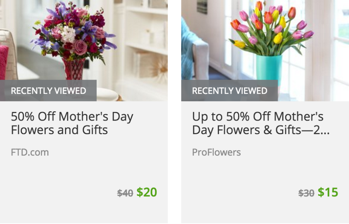
Task: Click the crossed-out $40 original price
Action: point(125,193)
